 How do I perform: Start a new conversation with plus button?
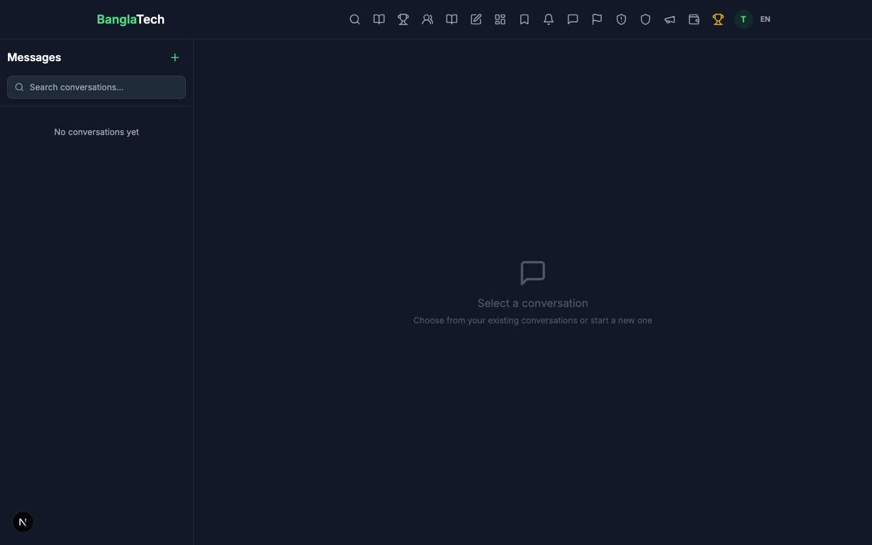coord(175,58)
